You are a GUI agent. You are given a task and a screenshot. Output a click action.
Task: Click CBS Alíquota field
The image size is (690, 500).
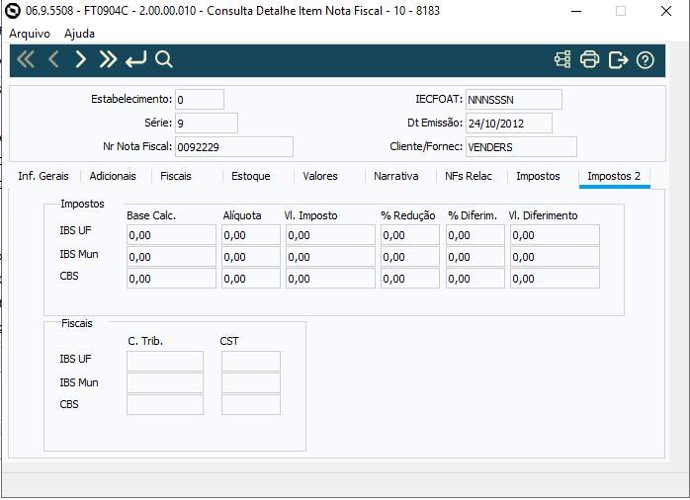(251, 279)
